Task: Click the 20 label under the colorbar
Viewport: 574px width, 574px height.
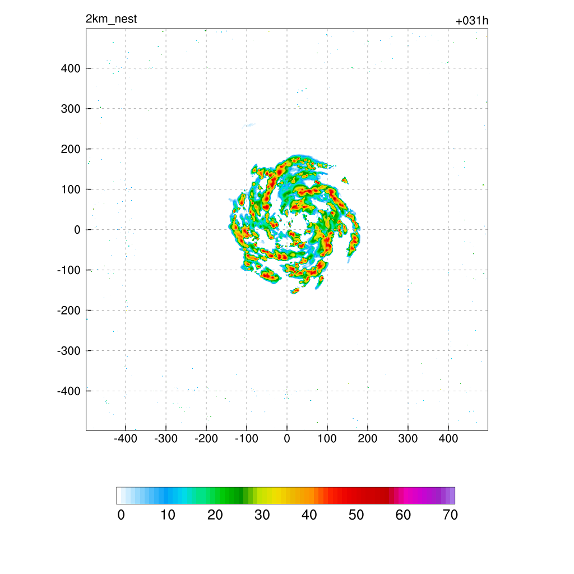Action: (x=215, y=515)
